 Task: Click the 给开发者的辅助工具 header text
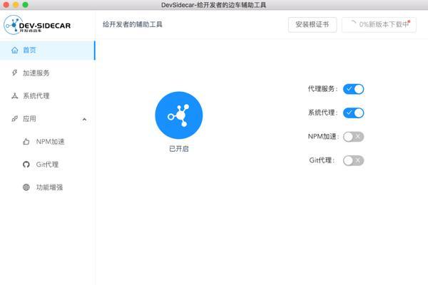coord(133,24)
